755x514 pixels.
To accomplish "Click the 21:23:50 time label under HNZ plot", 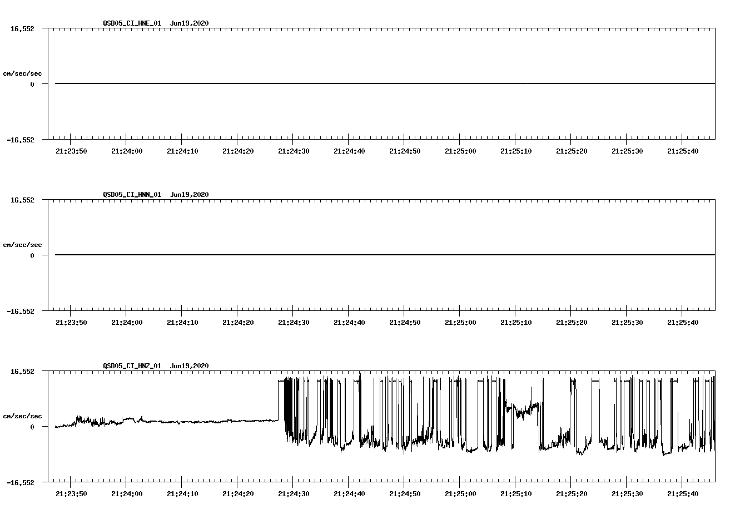I will [x=71, y=494].
